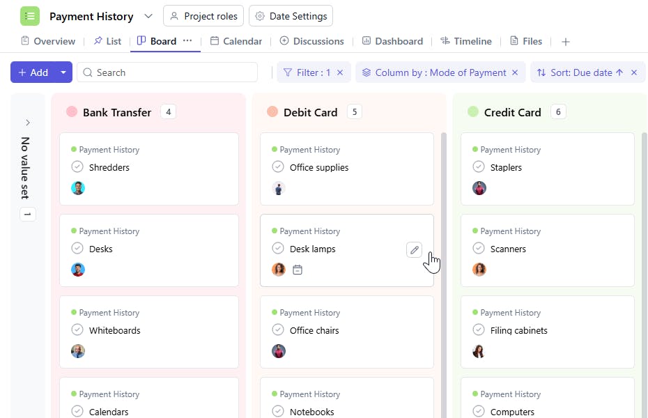Screen dimensions: 648x418
Task: Click the pencil edit icon on Desk lamps
Action: 414,249
